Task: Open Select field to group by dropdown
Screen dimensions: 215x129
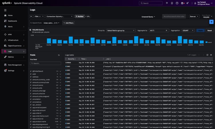Action: click(121, 31)
